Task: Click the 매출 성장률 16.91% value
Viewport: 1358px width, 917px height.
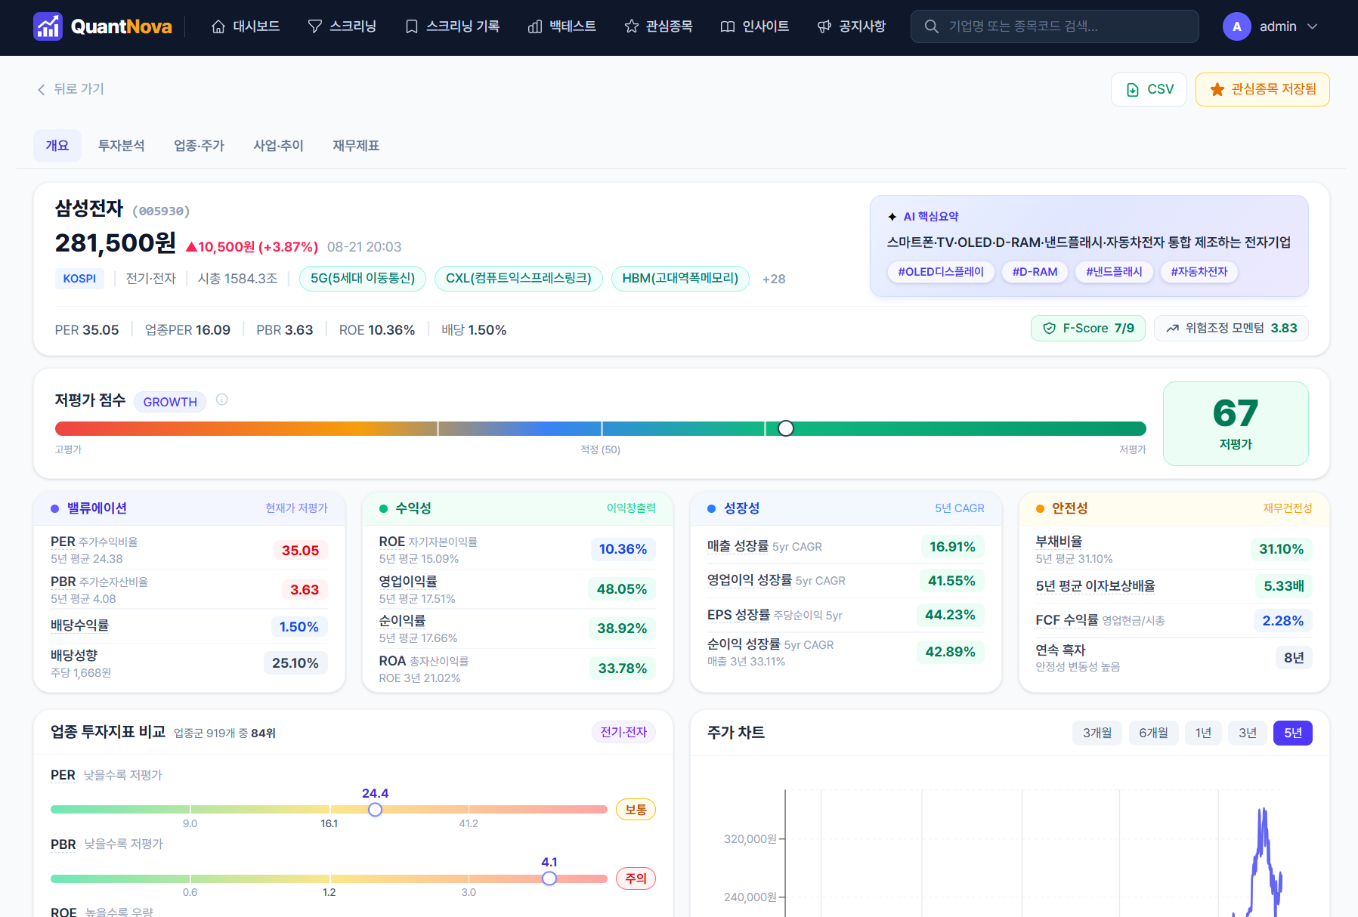Action: point(952,547)
